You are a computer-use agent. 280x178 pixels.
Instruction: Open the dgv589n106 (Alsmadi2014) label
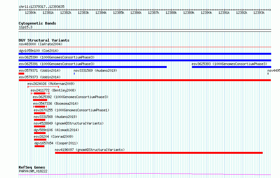[x=56, y=130]
